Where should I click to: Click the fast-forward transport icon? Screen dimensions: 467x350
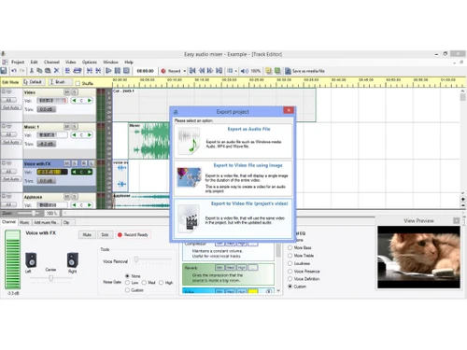[210, 71]
